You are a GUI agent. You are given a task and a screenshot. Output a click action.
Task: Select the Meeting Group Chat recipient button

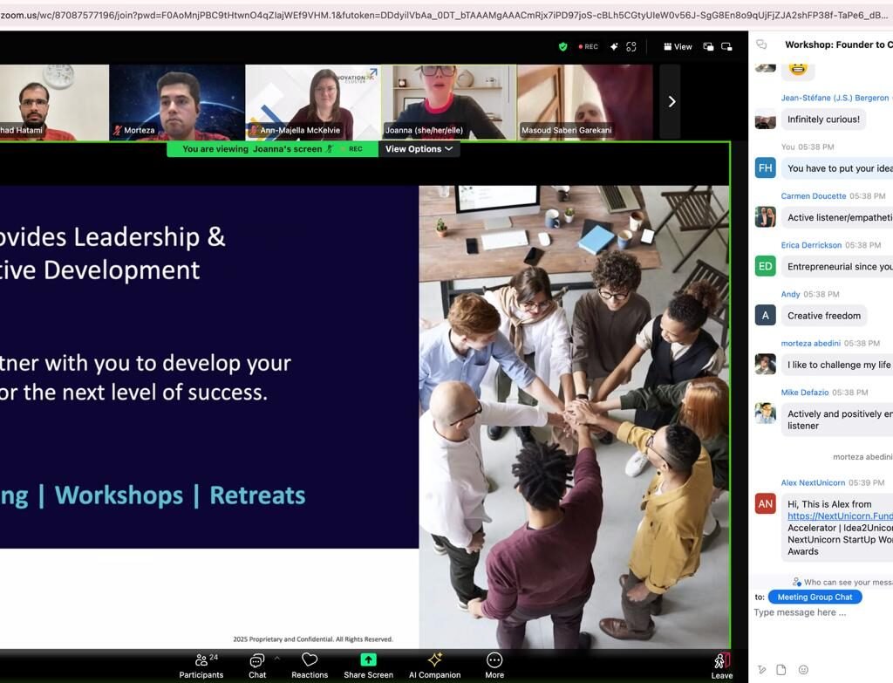point(815,597)
